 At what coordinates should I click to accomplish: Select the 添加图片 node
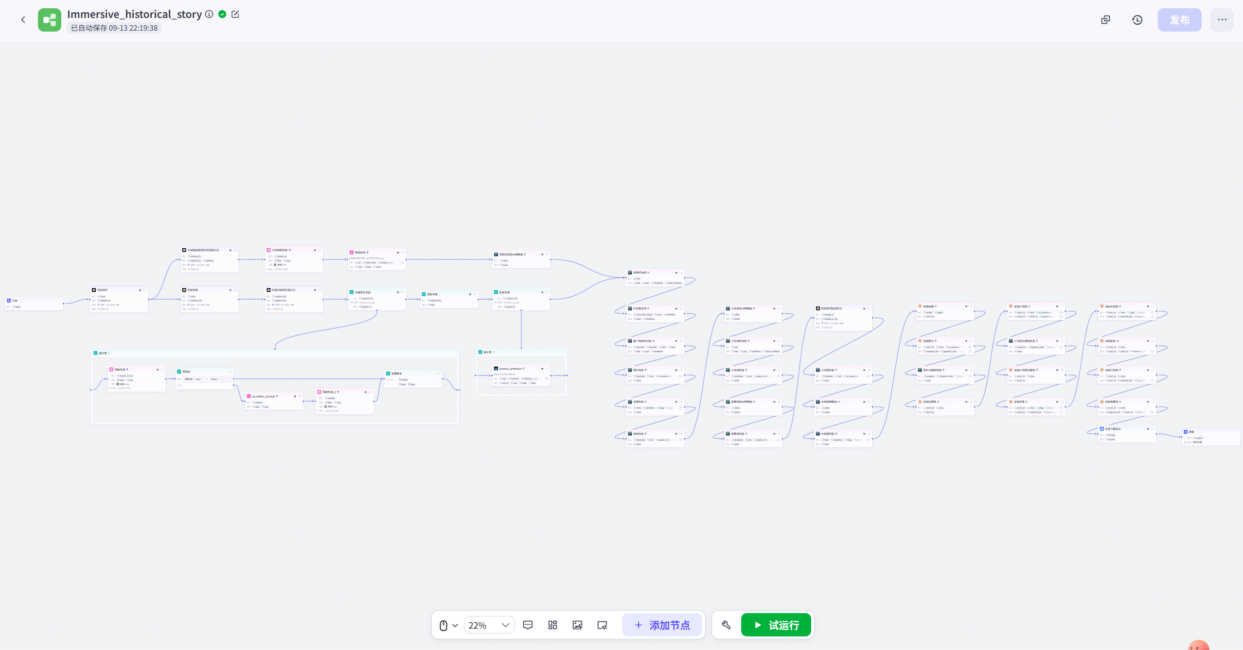tap(945, 346)
